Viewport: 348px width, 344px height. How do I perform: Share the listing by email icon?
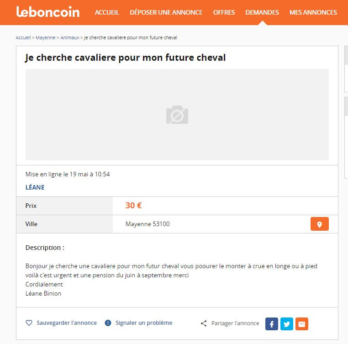tap(302, 324)
